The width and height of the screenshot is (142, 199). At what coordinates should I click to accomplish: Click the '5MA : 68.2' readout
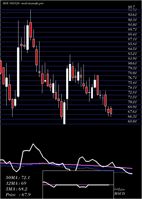(x=16, y=189)
